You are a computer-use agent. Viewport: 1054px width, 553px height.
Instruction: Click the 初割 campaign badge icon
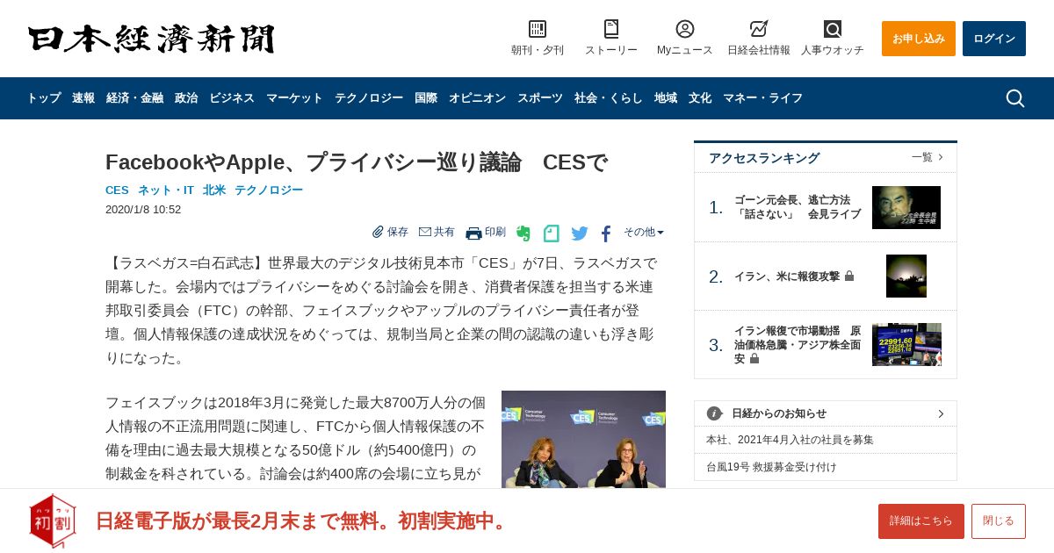(x=53, y=521)
